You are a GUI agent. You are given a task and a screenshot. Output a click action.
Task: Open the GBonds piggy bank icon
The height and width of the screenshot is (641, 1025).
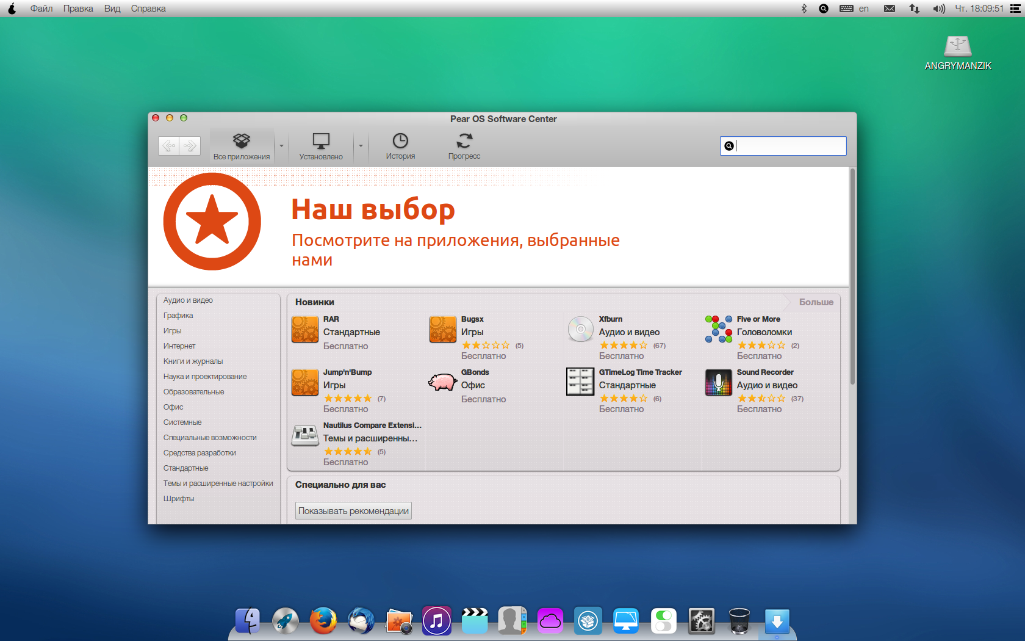pyautogui.click(x=443, y=382)
